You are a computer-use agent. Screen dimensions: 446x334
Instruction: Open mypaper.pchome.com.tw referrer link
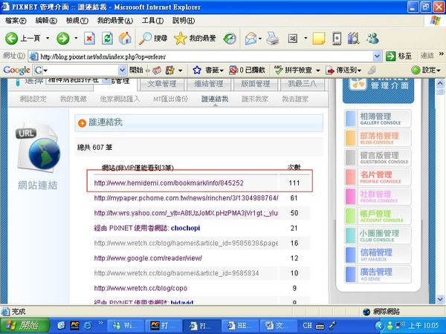pos(186,197)
